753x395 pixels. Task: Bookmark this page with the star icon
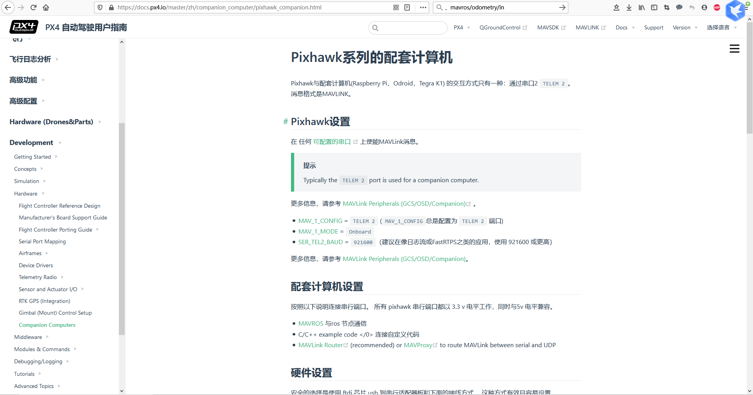(617, 7)
